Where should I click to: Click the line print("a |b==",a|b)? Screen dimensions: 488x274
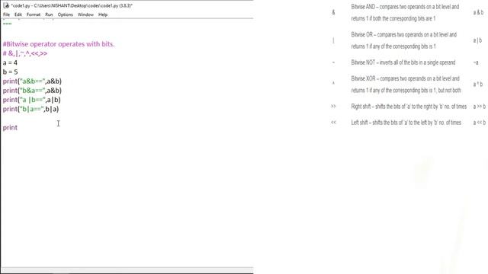(31, 100)
